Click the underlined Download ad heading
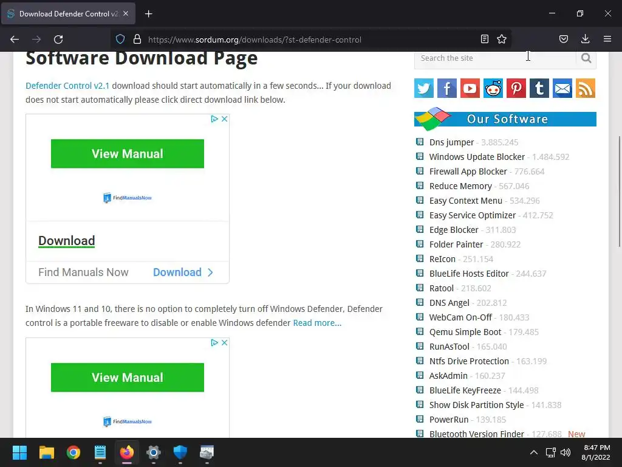This screenshot has height=467, width=622. click(67, 241)
